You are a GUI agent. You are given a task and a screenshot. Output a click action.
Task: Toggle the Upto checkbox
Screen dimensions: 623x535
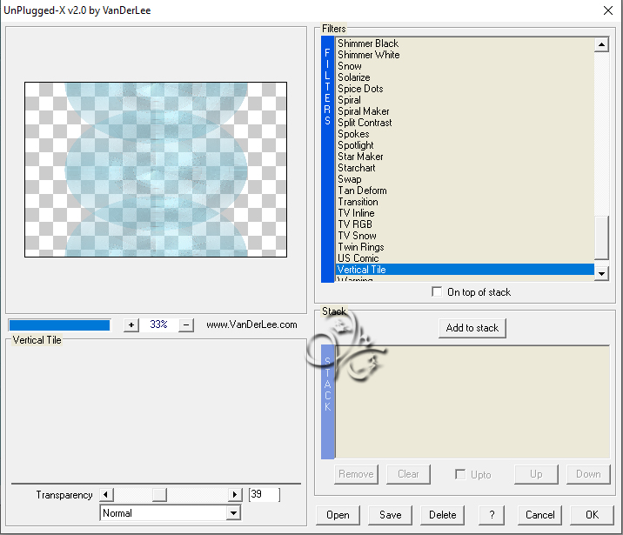(x=460, y=474)
